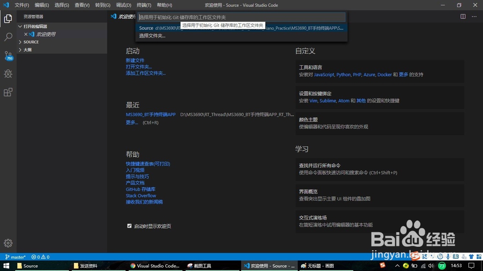Open the Search view in activity bar
This screenshot has width=483, height=271.
8,37
